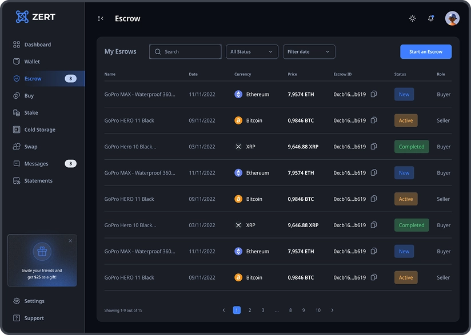Click Bitcoin icon in second row
The width and height of the screenshot is (471, 335).
(x=238, y=120)
